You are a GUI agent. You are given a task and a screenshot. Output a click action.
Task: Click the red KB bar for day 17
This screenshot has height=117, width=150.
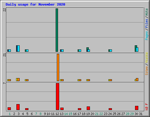(79, 109)
